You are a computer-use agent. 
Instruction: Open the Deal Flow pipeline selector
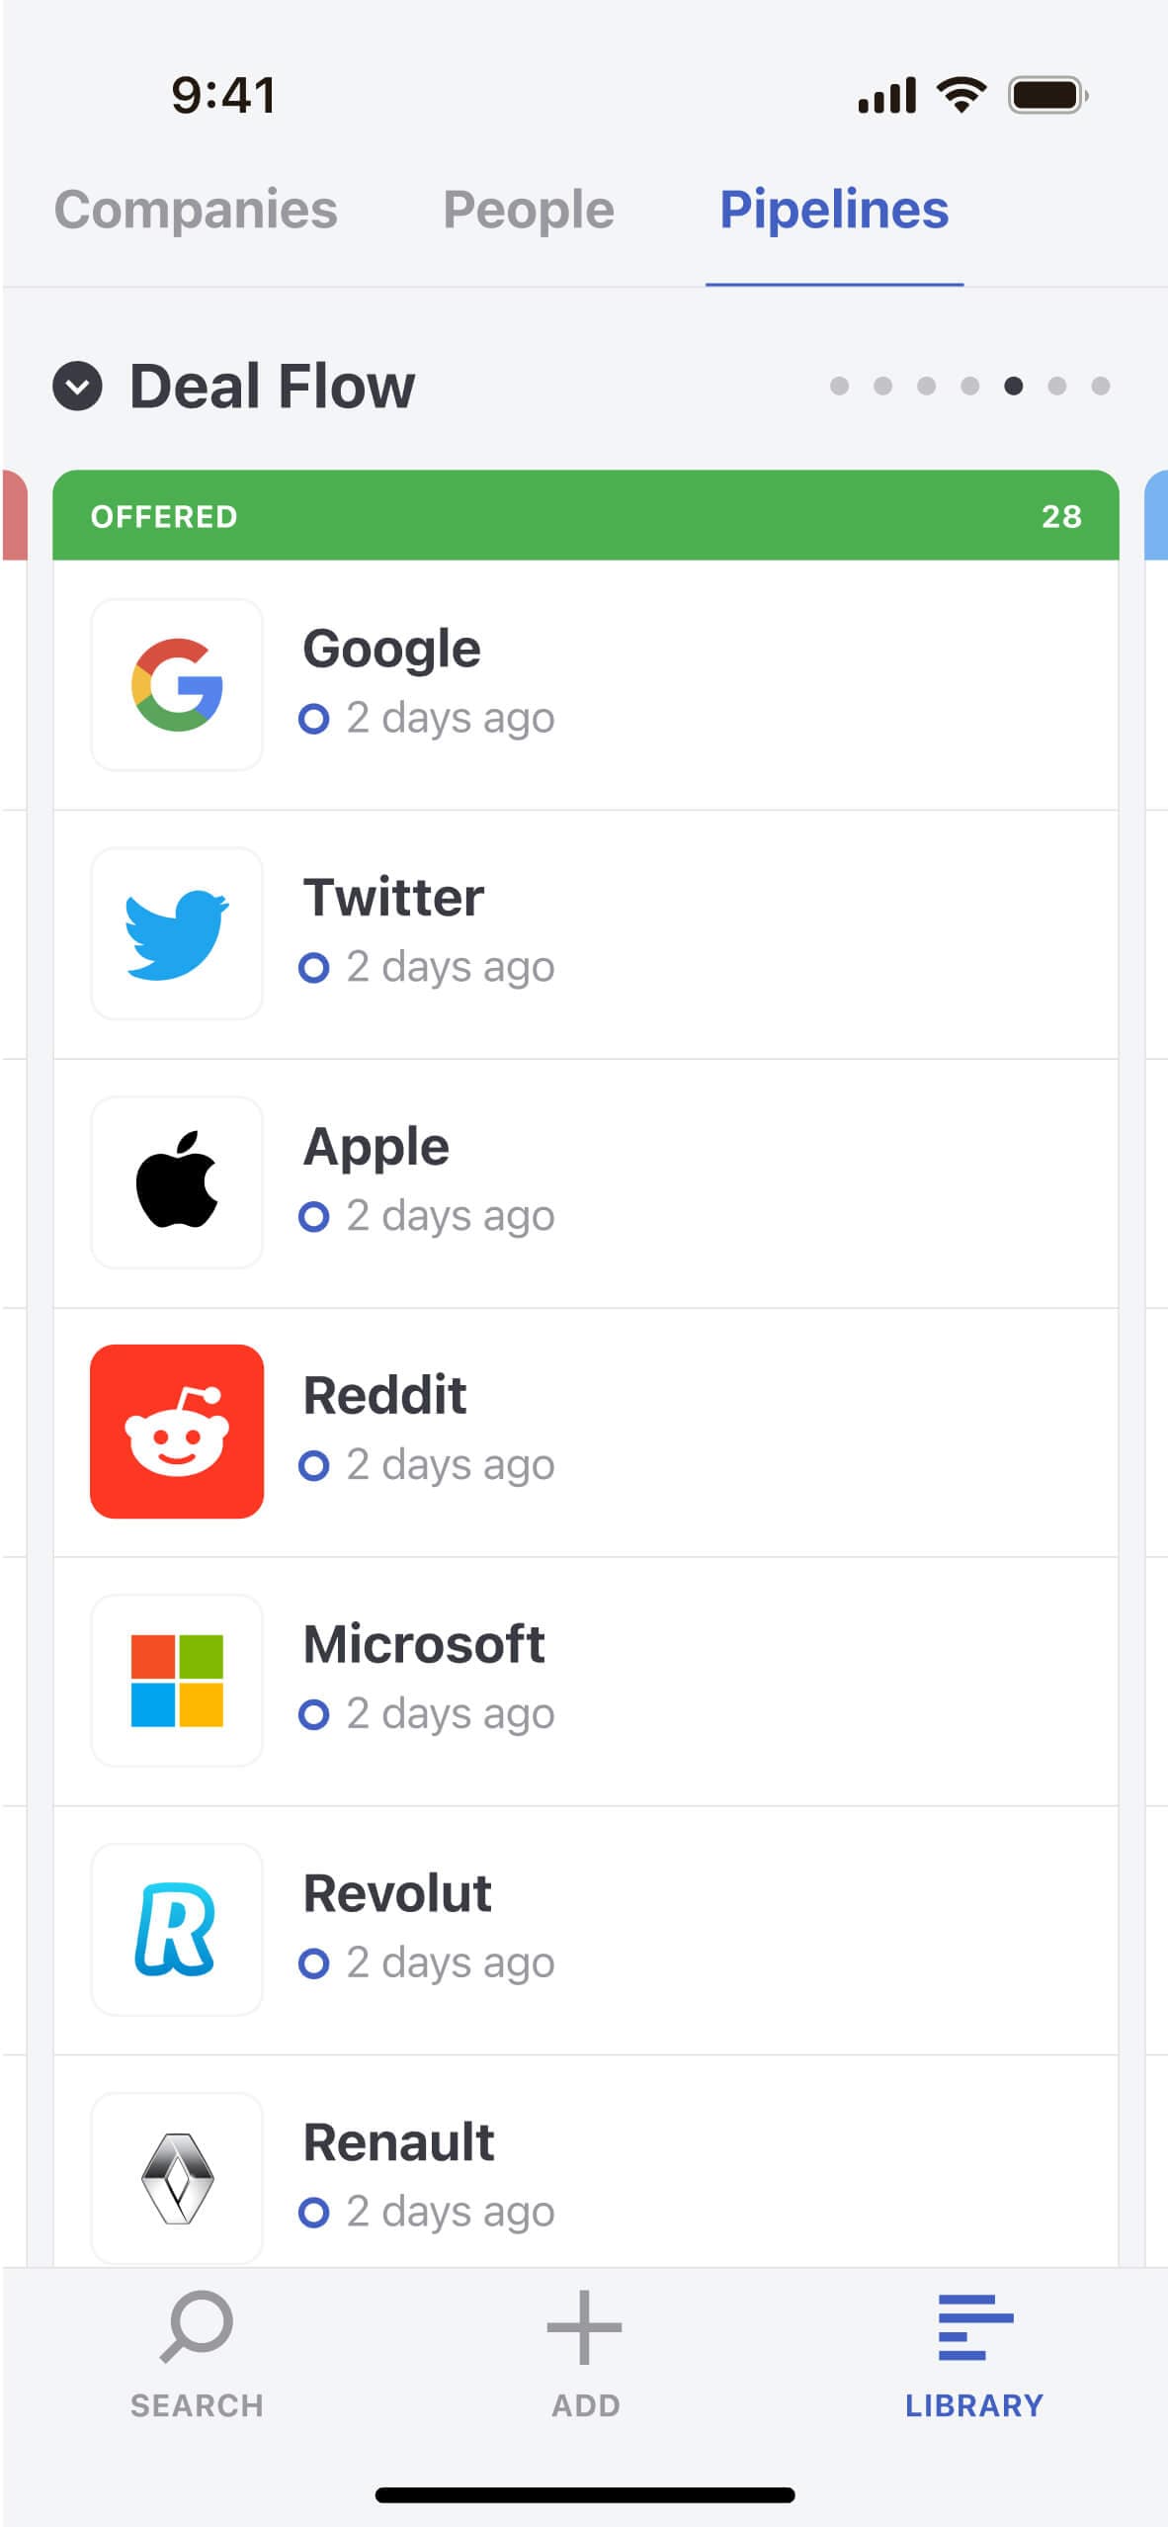click(272, 386)
